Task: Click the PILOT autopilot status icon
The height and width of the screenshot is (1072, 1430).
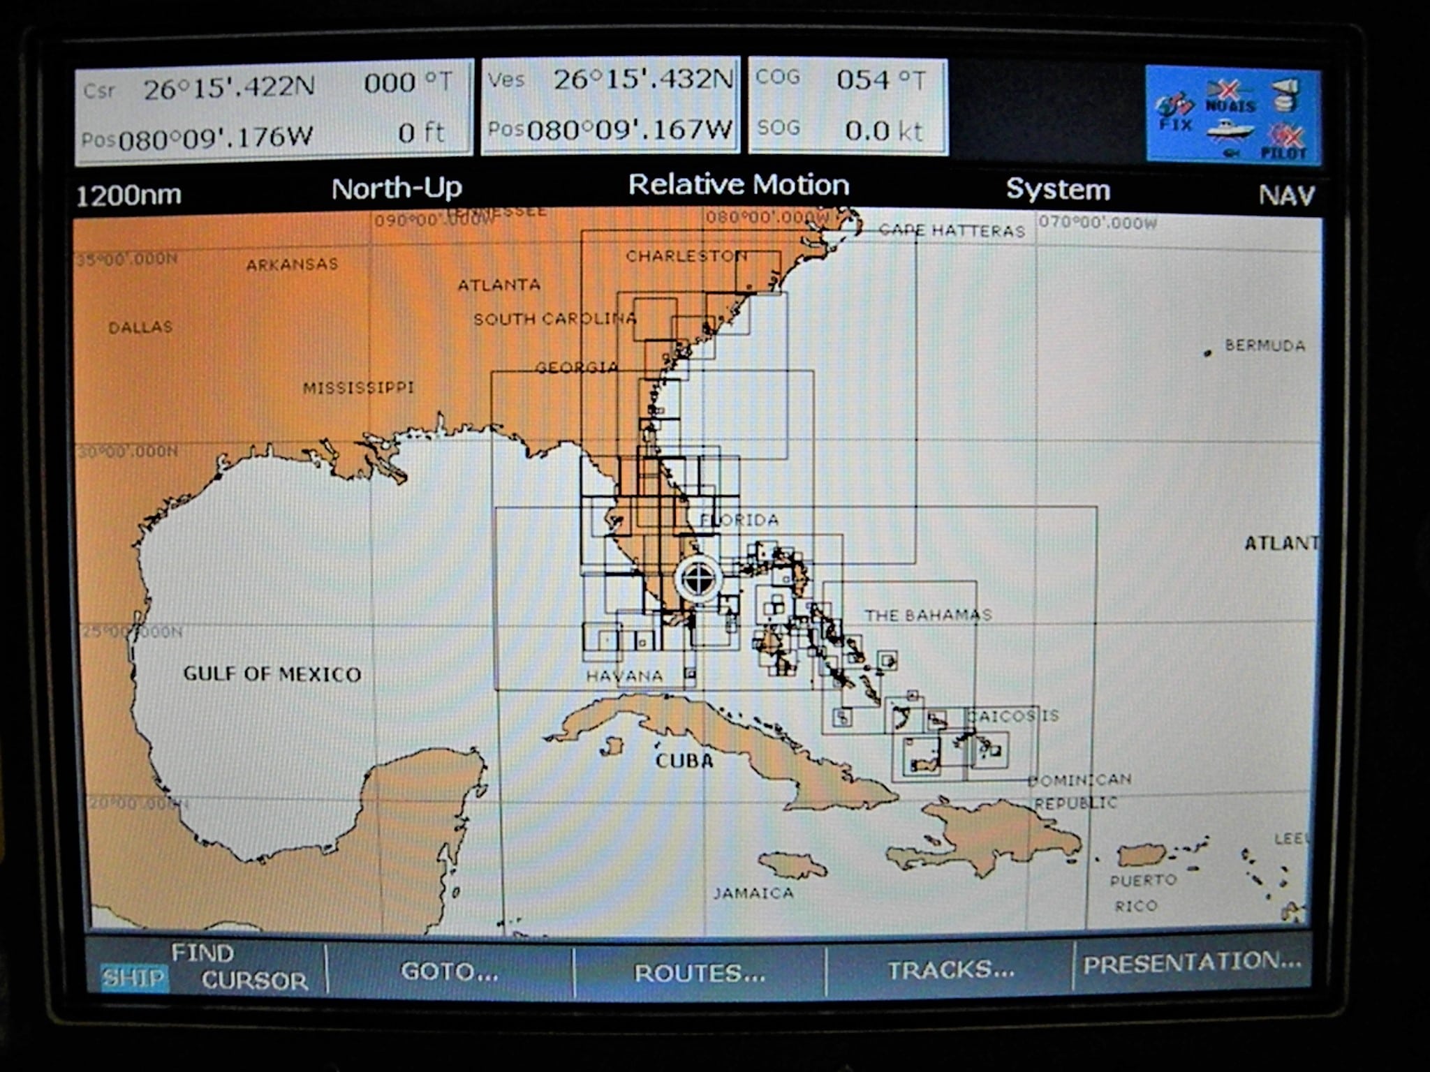Action: pos(1283,142)
